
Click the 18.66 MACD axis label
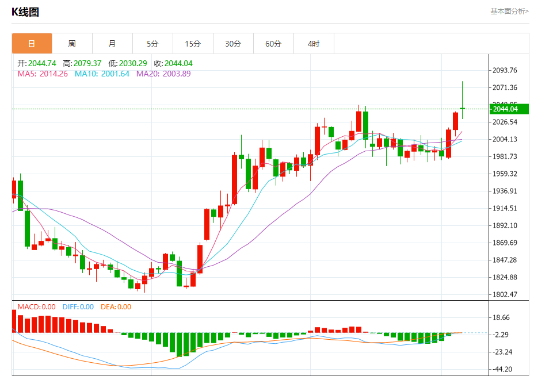pos(501,318)
